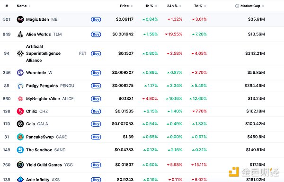This screenshot has width=284, height=182.
Task: Open the PancakeSwap bunny icon
Action: point(20,137)
